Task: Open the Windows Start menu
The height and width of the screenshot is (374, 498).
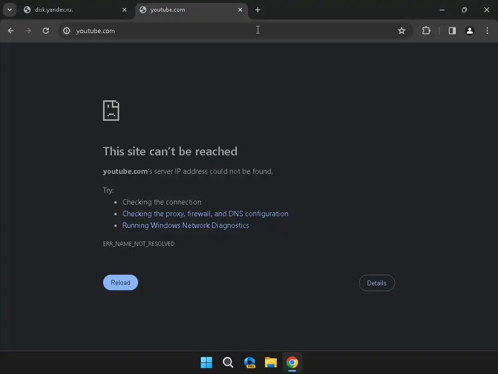Action: coord(206,362)
